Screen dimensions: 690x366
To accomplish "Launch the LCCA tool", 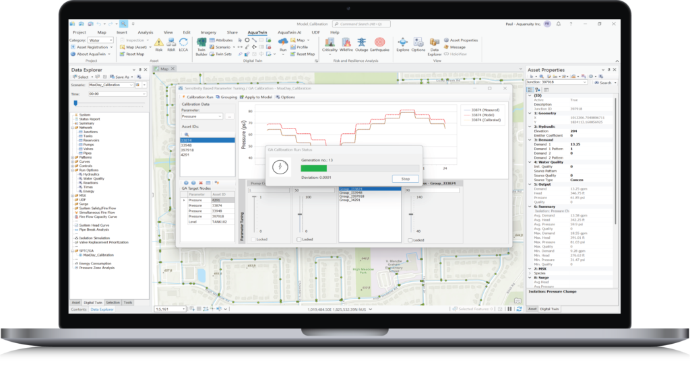I will (183, 45).
